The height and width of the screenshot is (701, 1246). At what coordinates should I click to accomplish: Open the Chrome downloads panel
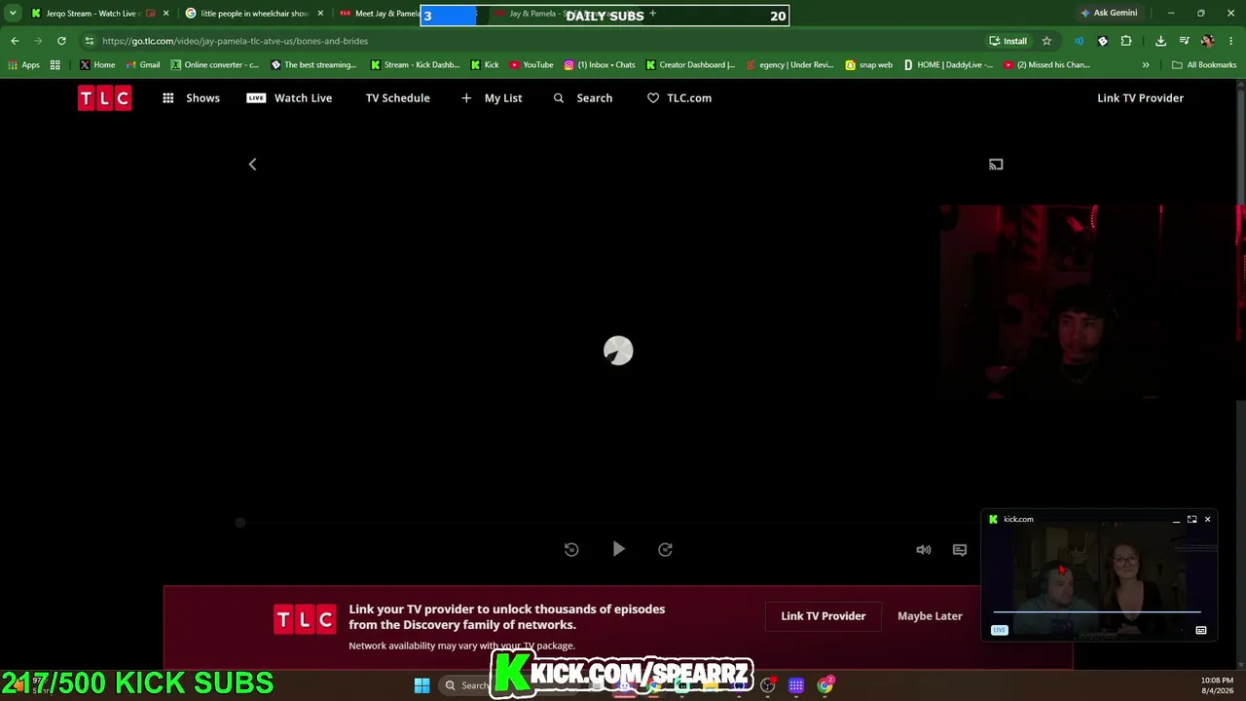(1160, 41)
